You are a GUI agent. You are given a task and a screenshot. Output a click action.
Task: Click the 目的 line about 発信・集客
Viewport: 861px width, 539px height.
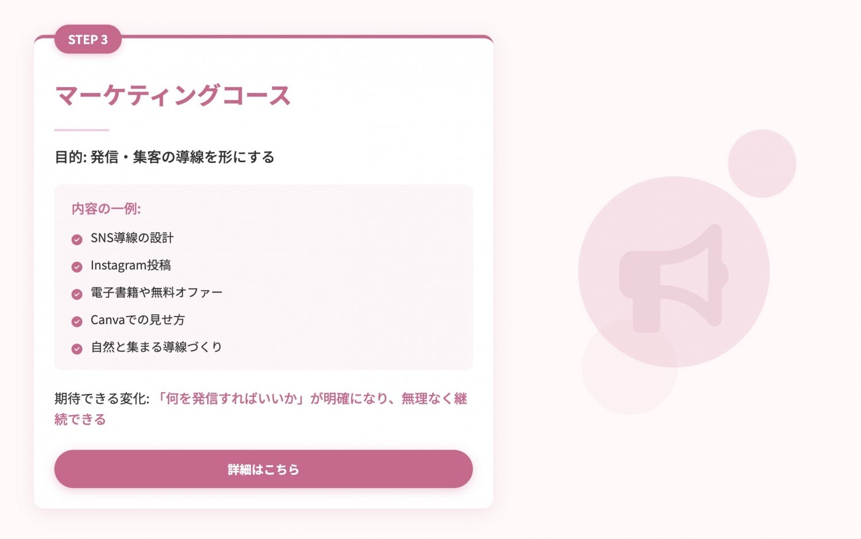tap(164, 157)
